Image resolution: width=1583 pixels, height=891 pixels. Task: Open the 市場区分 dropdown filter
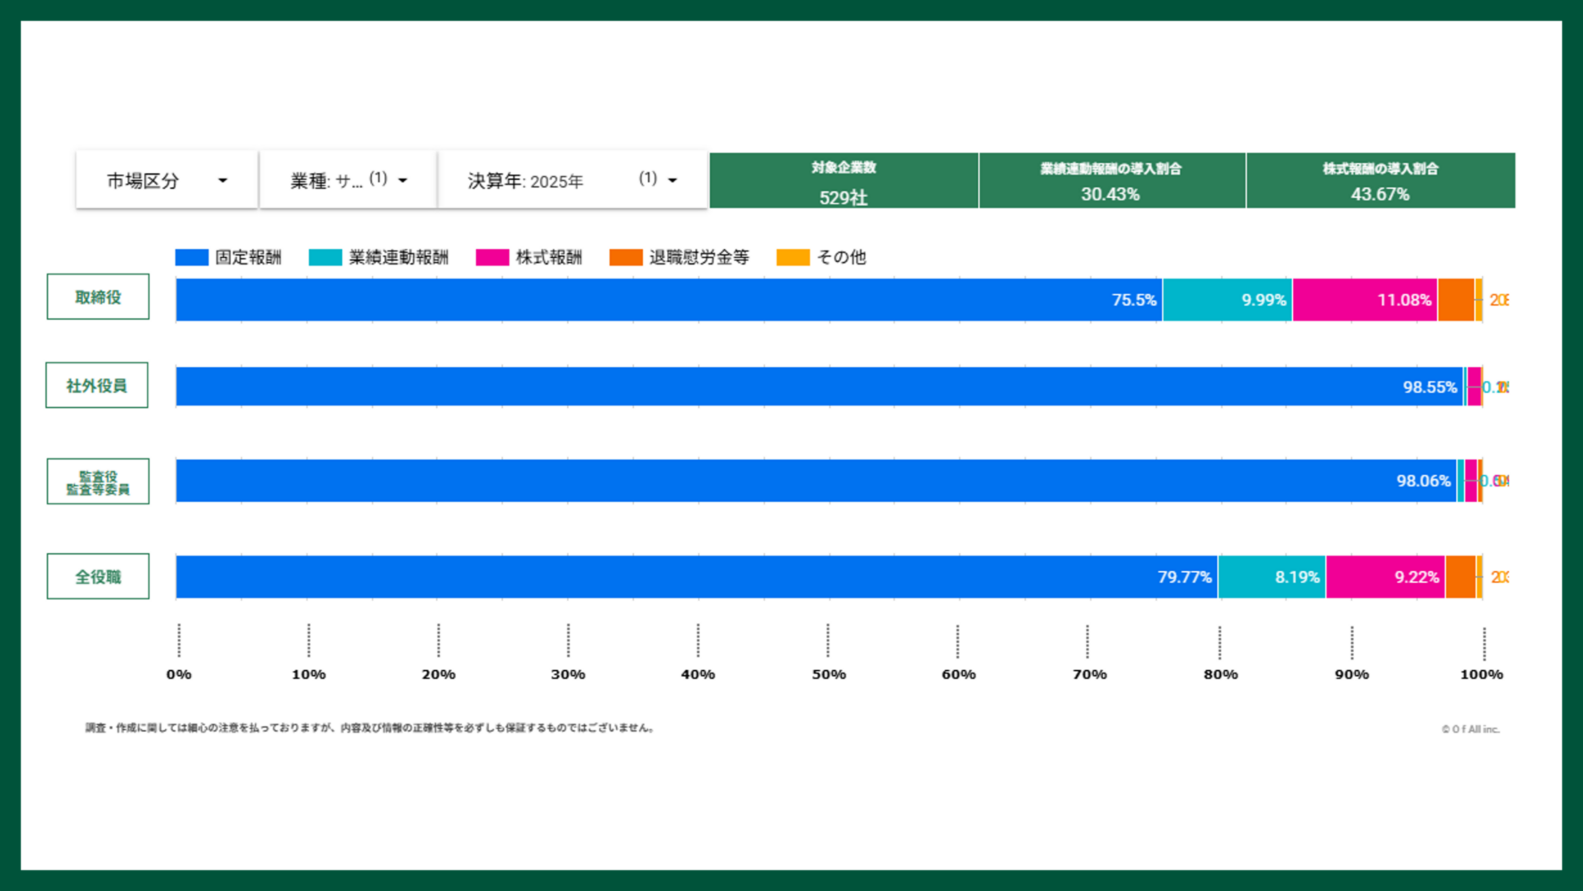coord(167,181)
